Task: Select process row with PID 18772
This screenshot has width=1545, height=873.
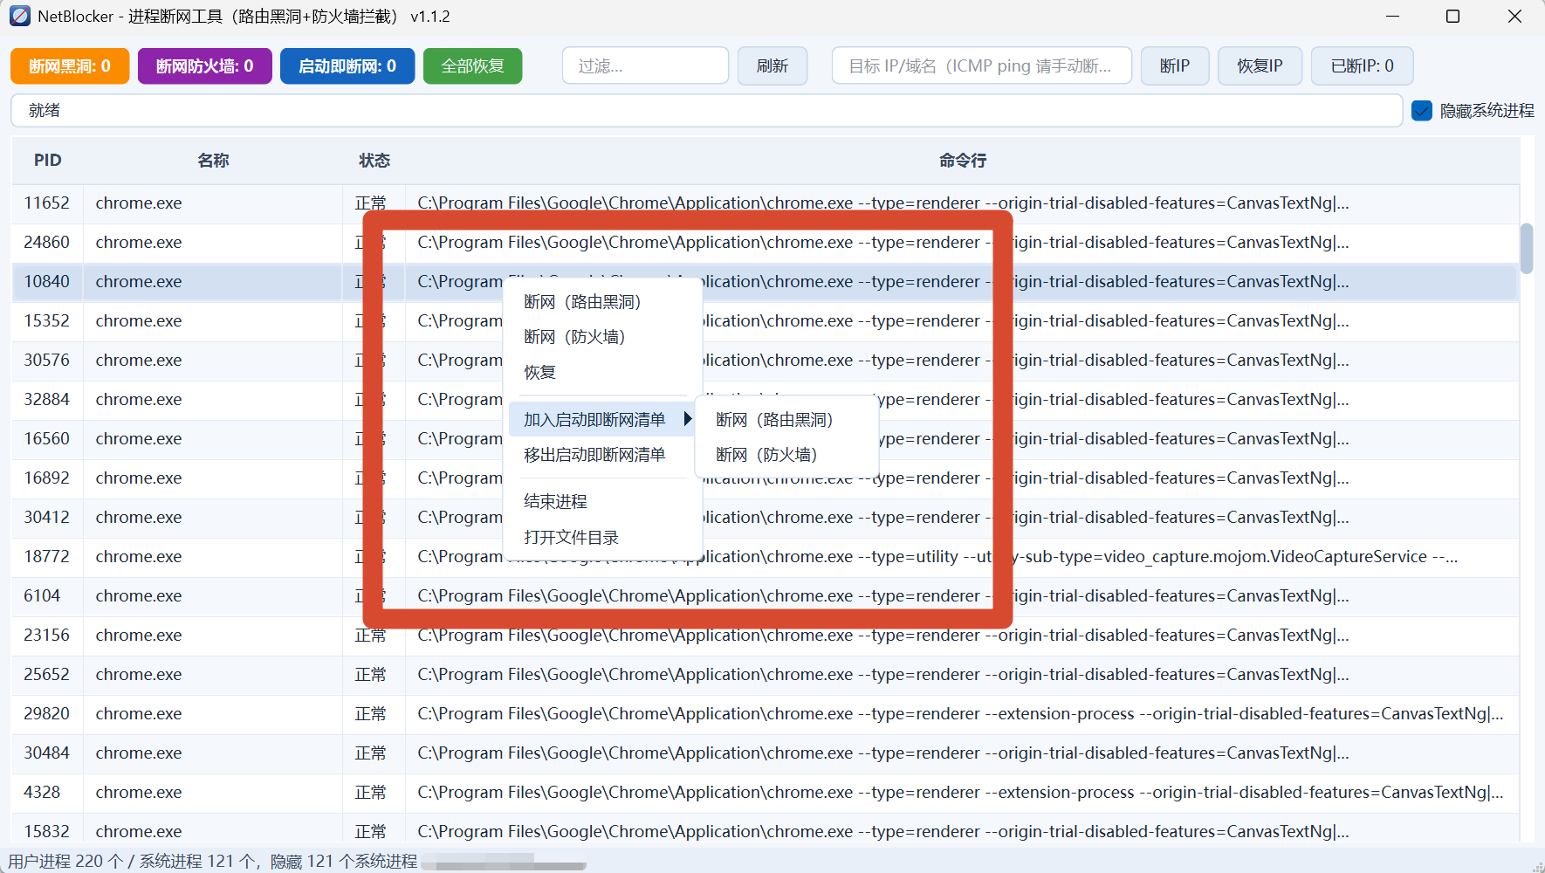Action: point(766,557)
